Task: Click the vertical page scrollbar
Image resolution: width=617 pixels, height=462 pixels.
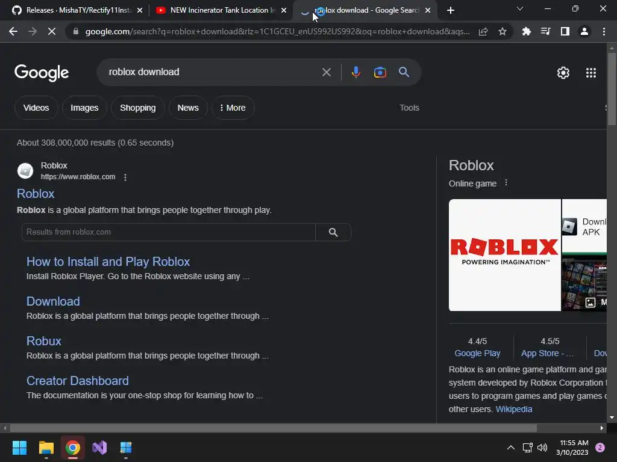Action: 612,89
